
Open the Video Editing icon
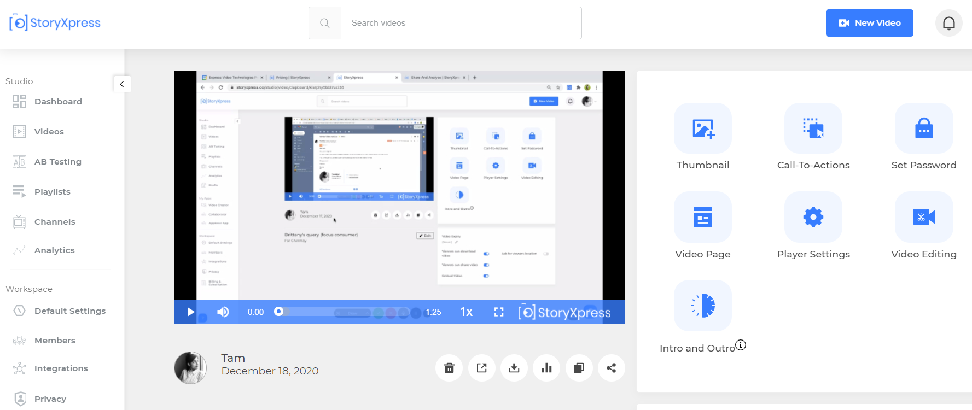[x=924, y=217]
